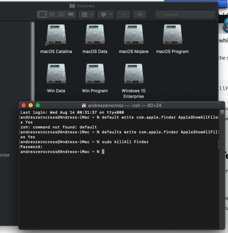
Task: Click the macOS Mojave label text
Action: [134, 52]
